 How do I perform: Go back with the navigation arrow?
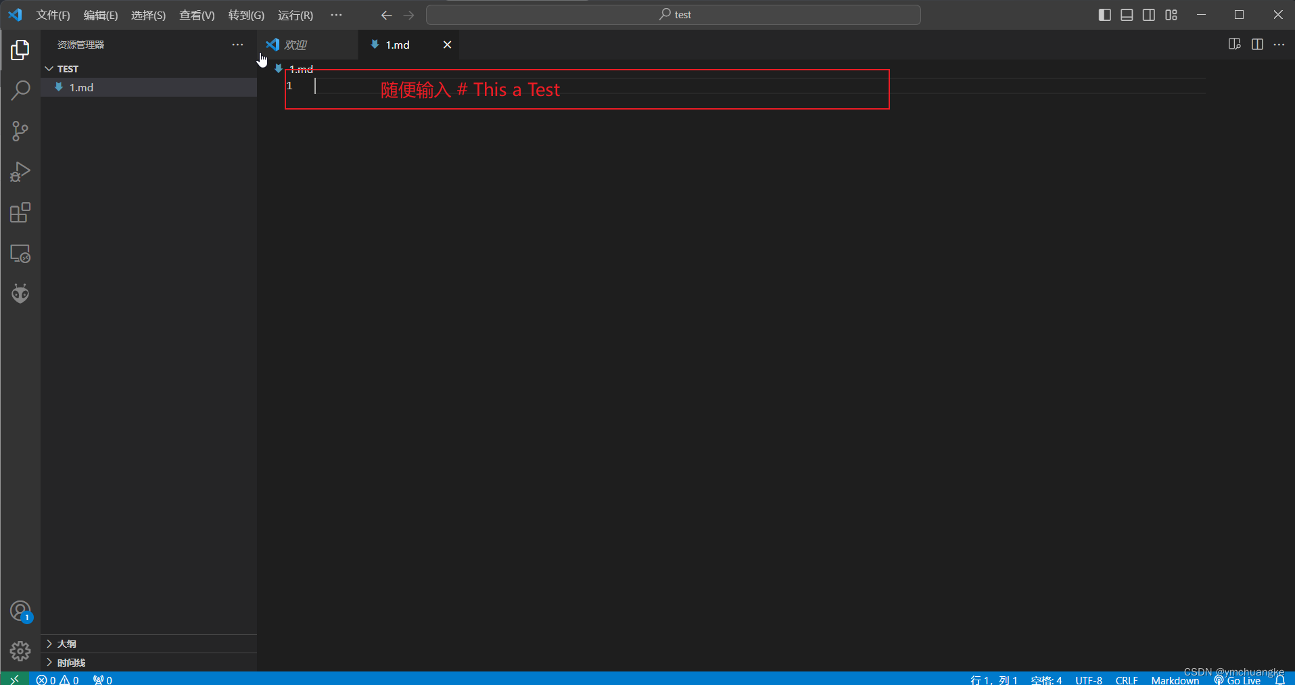coord(386,15)
